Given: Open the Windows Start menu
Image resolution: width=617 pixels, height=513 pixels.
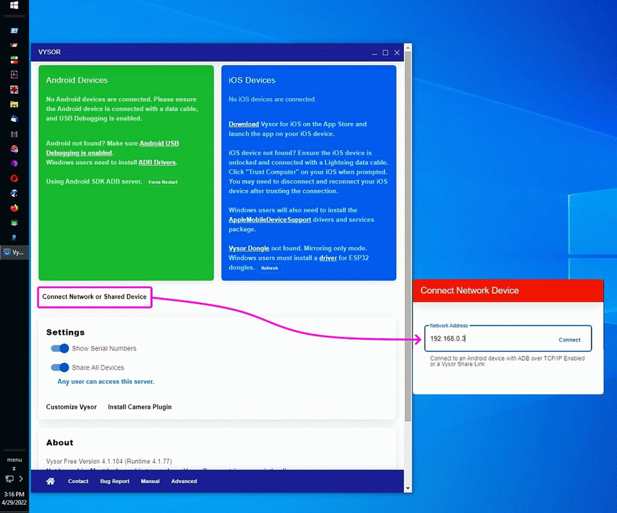Looking at the screenshot, I should click(14, 5).
